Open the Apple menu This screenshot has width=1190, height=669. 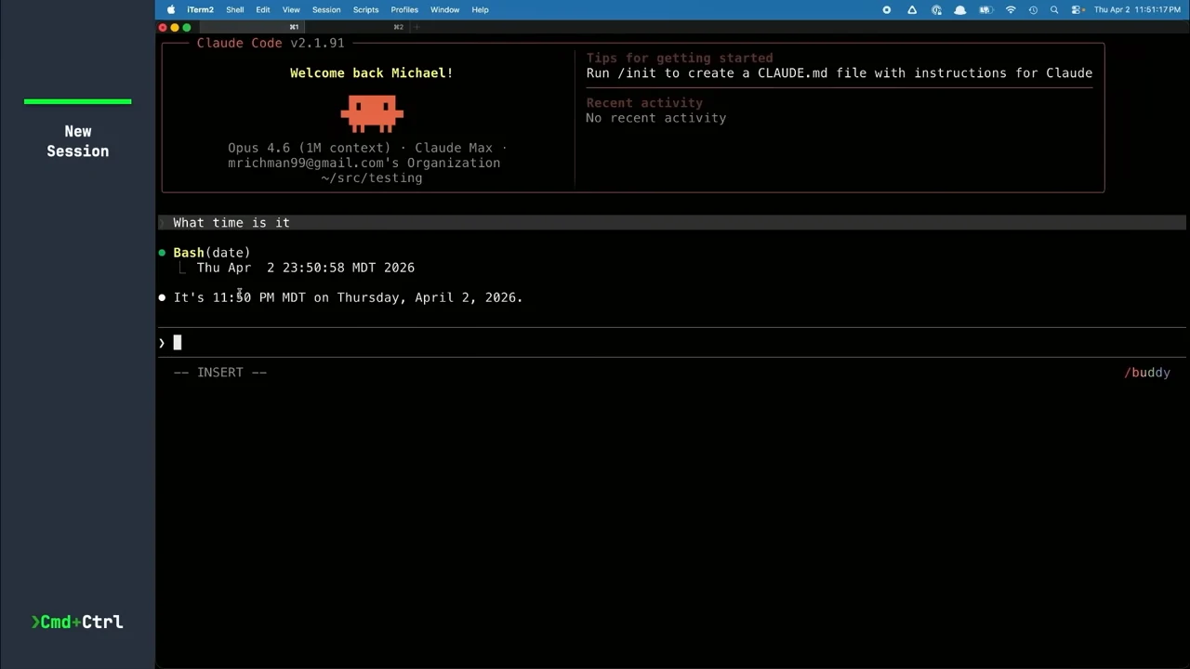[x=171, y=9]
